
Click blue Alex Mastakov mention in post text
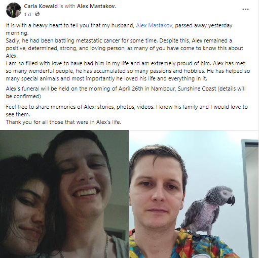click(154, 25)
